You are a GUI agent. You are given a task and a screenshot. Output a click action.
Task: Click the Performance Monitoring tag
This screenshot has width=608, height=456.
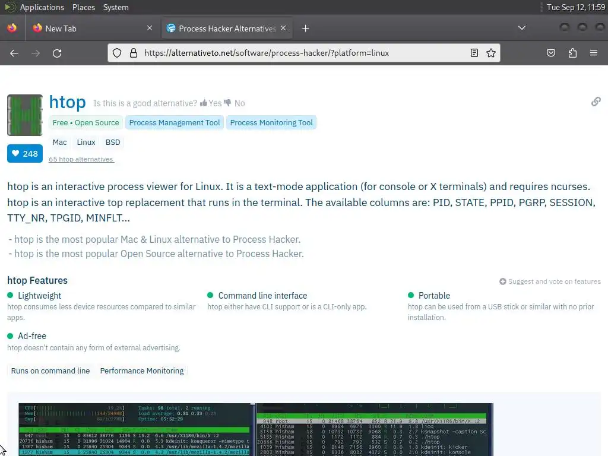click(x=142, y=370)
